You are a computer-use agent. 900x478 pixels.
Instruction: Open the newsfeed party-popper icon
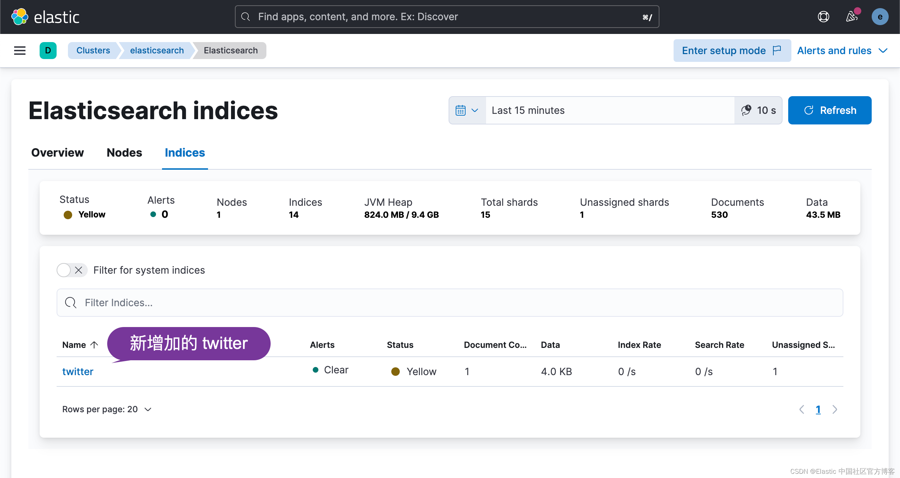852,17
